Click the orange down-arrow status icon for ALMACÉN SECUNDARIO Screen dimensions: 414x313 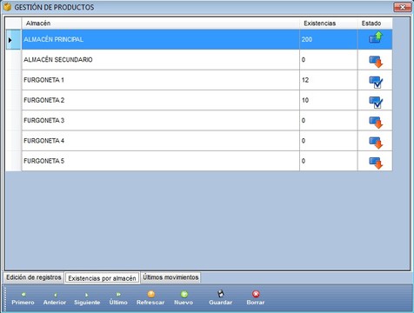pyautogui.click(x=376, y=62)
